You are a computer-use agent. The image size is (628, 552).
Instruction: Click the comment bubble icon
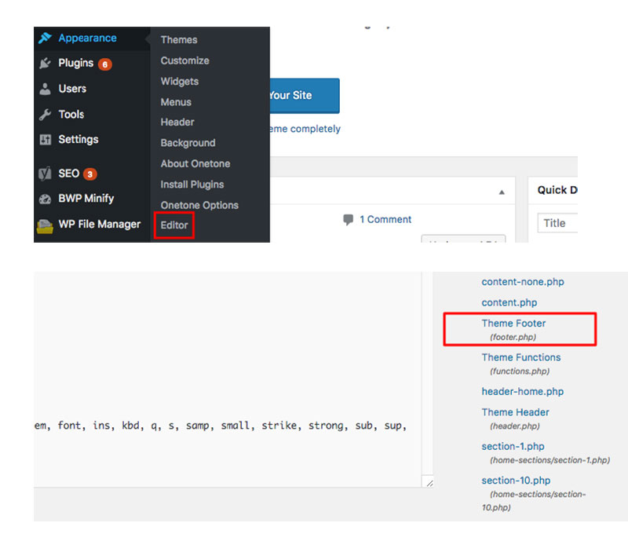pyautogui.click(x=348, y=220)
